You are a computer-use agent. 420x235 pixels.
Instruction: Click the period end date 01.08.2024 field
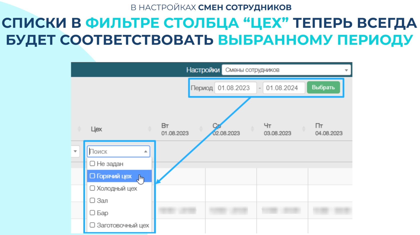[284, 88]
